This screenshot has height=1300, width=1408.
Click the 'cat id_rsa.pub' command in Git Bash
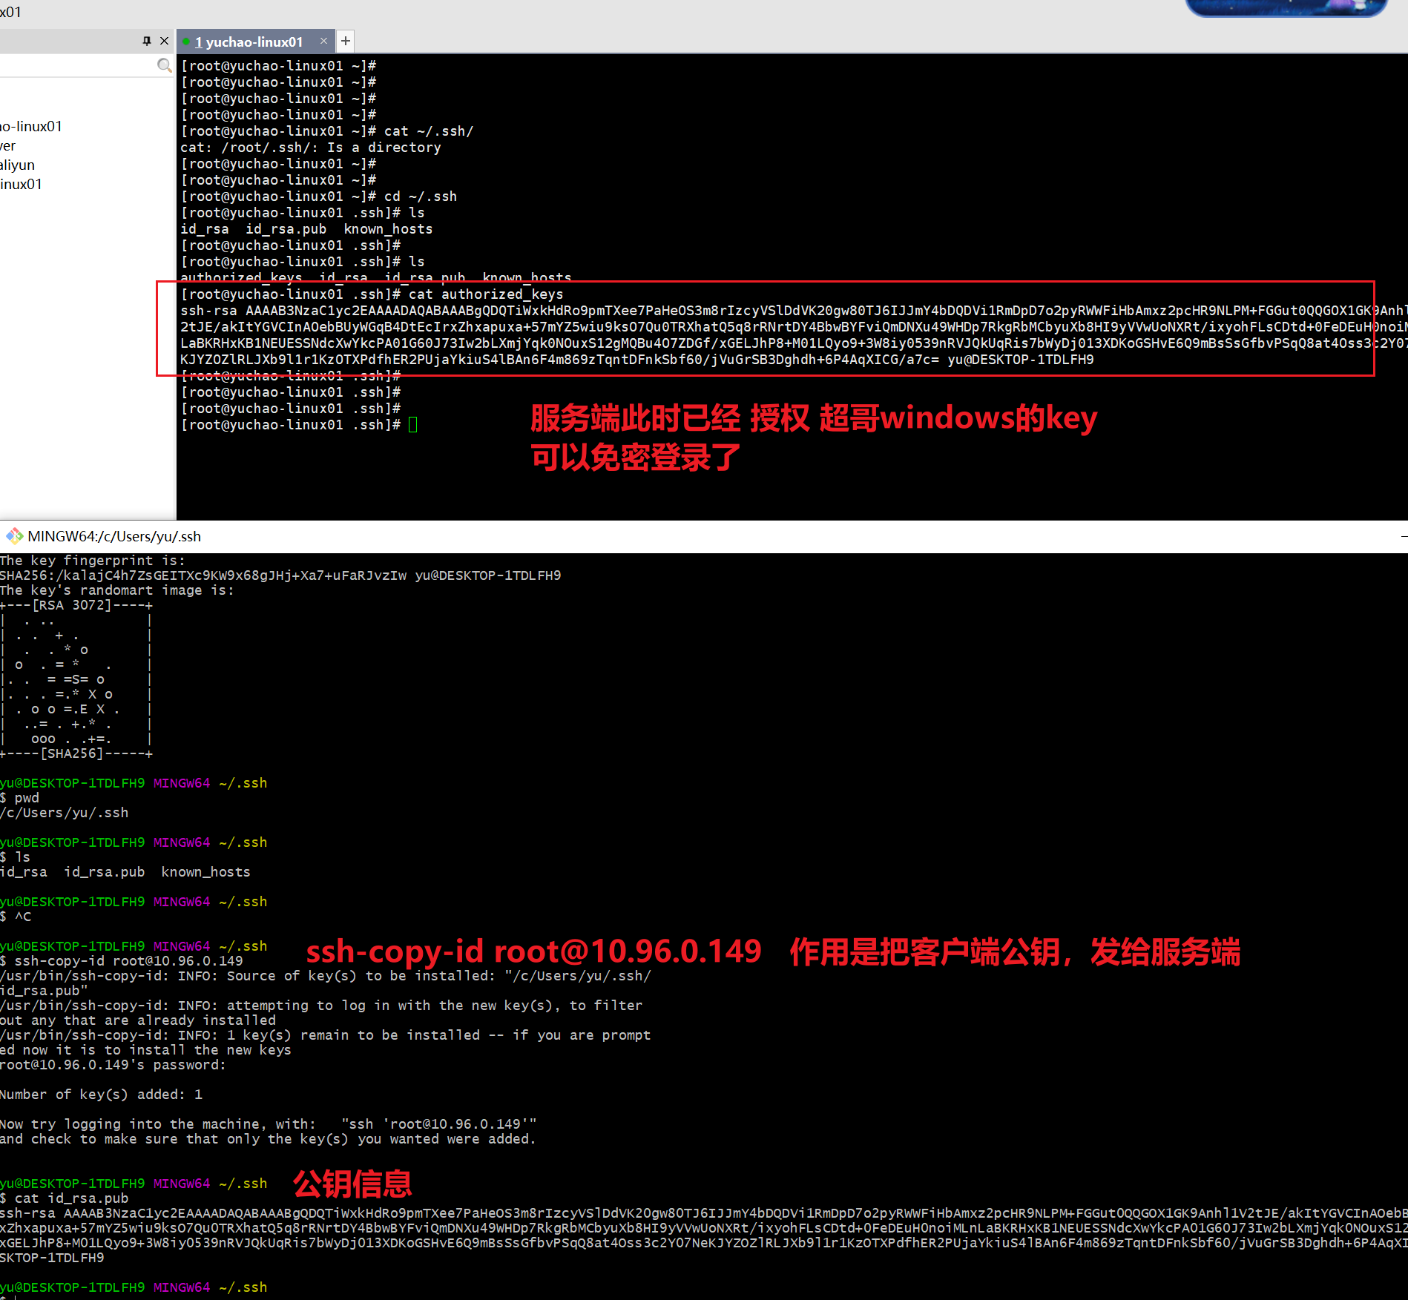71,1198
